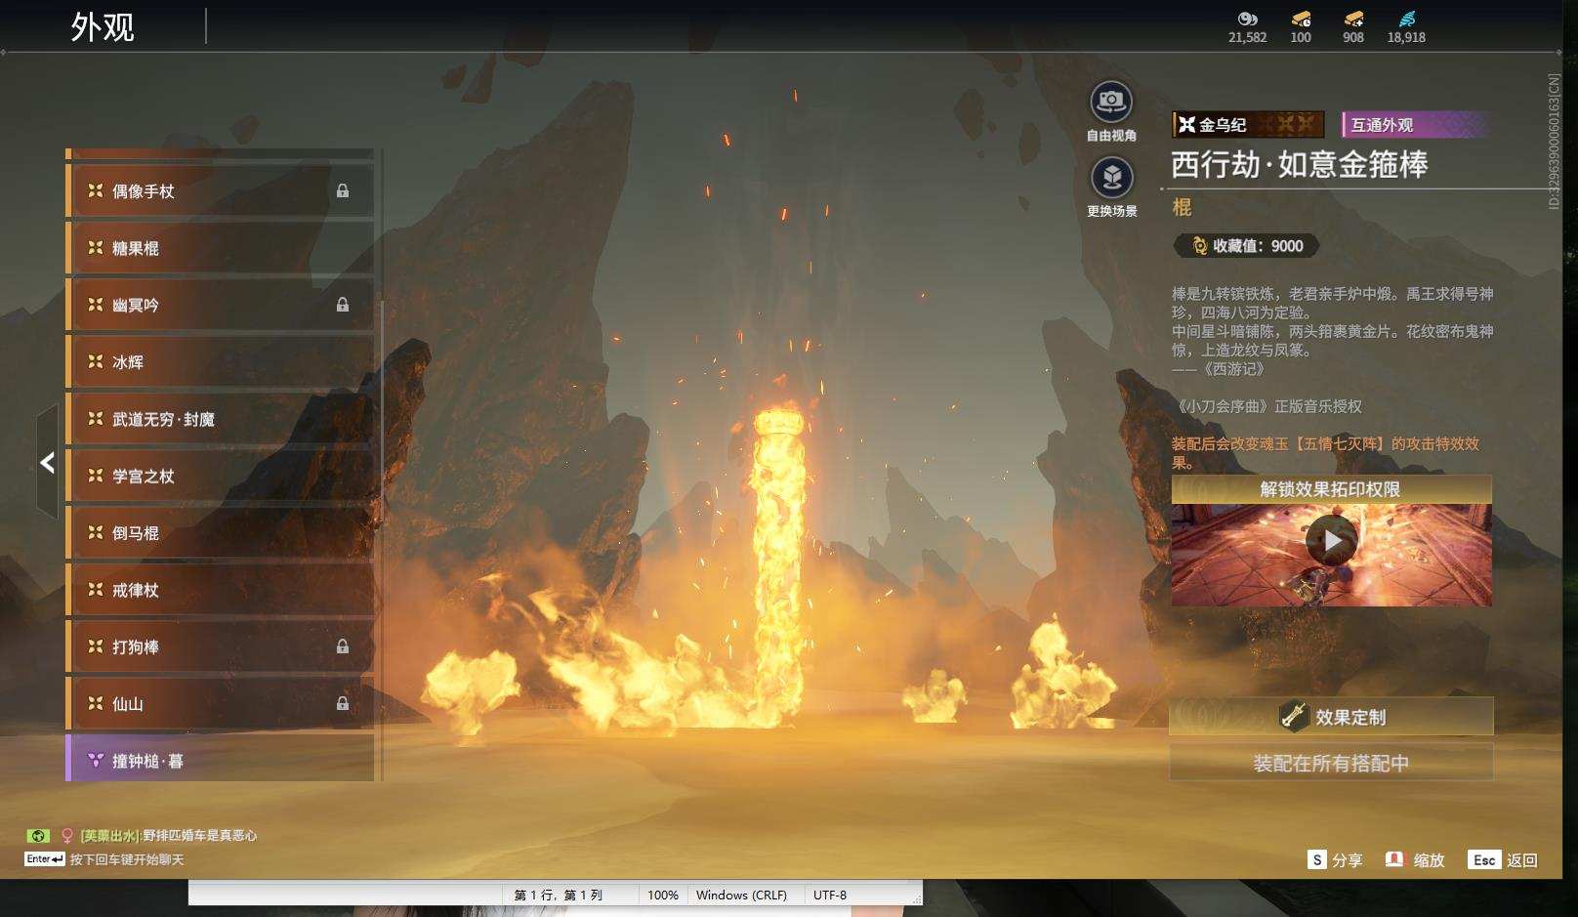Click player name 芙蕖出水 in chat
The width and height of the screenshot is (1578, 917).
click(x=110, y=836)
